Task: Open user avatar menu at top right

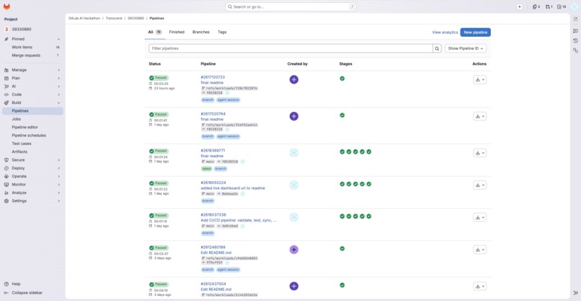Action: point(574,6)
